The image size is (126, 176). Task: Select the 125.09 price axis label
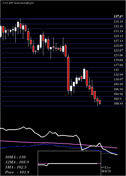click(118, 46)
